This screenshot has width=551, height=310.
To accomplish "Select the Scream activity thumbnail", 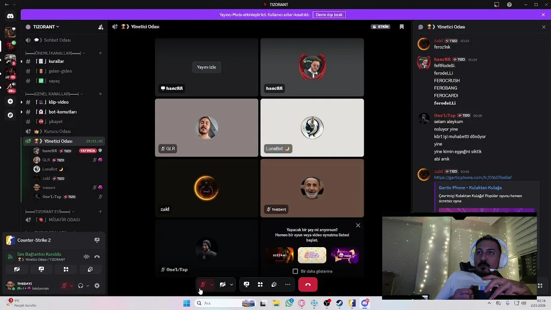I will tap(279, 255).
